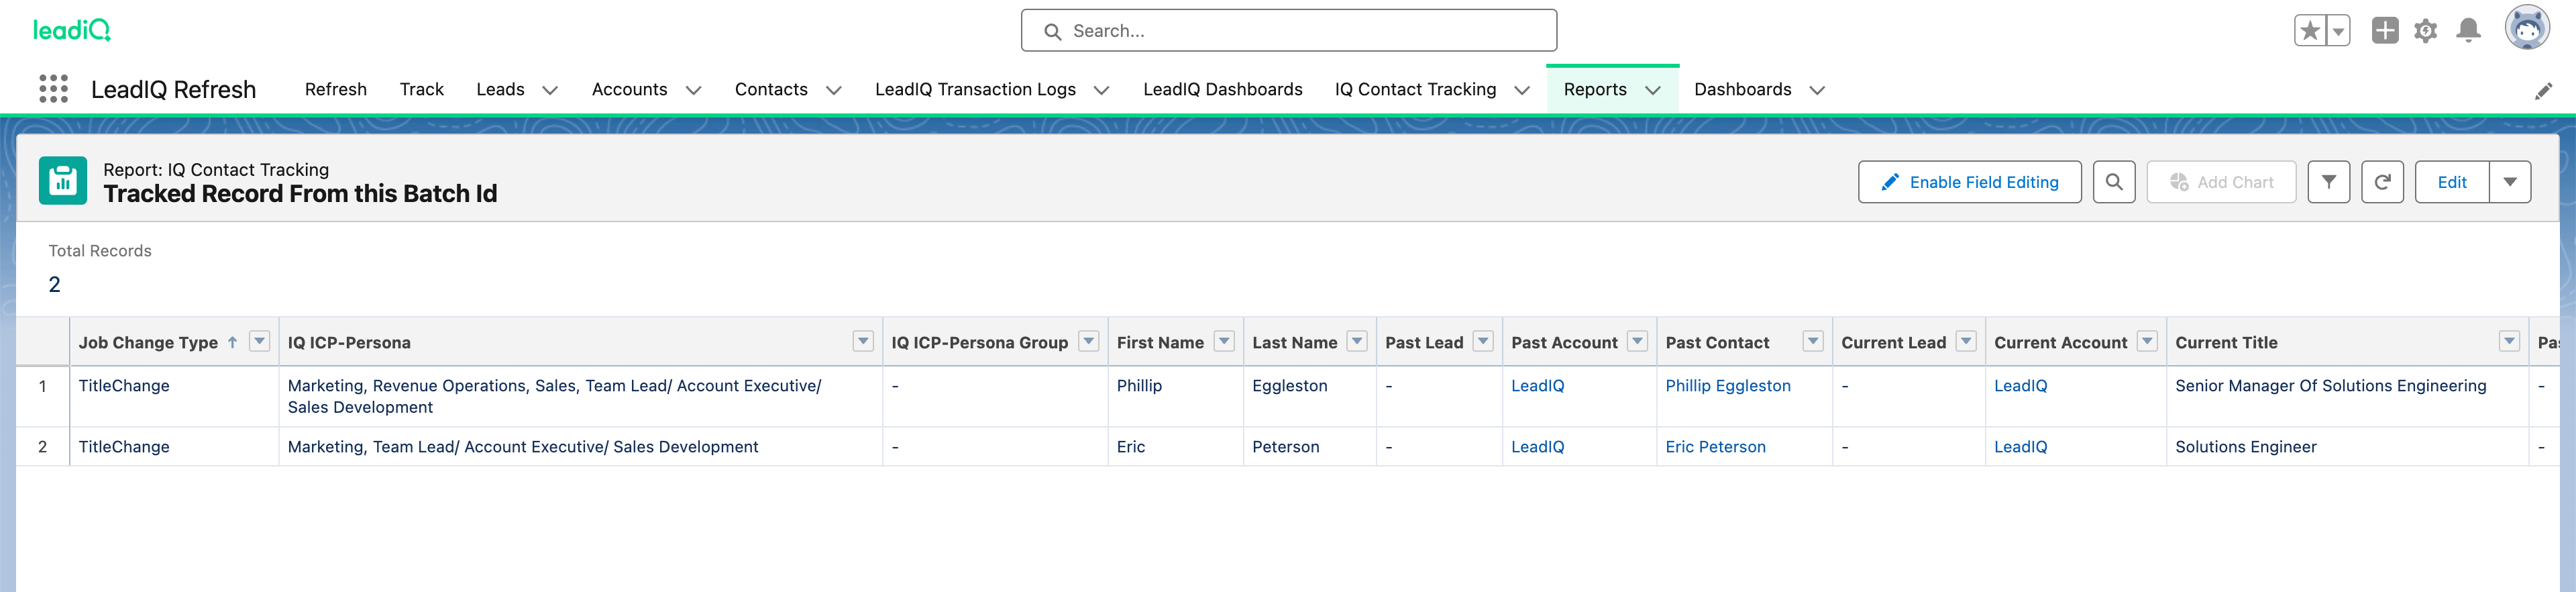Expand the Contacts tab chevron

(834, 91)
